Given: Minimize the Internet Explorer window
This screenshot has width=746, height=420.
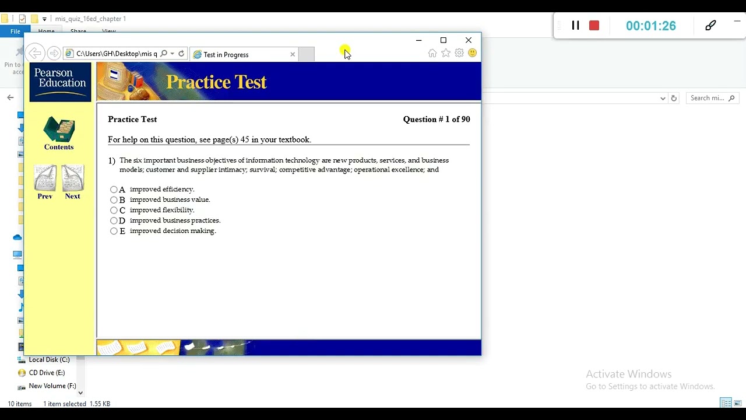Looking at the screenshot, I should tap(418, 40).
